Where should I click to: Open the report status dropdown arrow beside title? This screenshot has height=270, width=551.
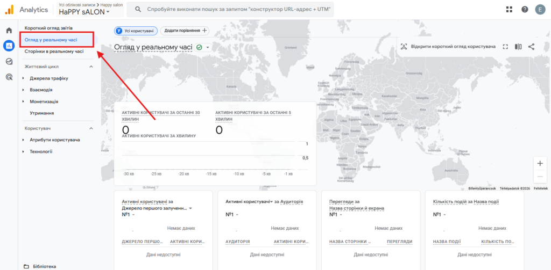pos(208,47)
